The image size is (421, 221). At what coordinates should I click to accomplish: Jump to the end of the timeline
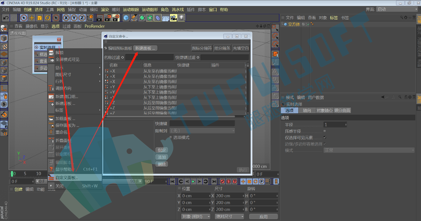click(x=214, y=182)
